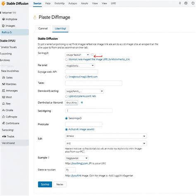Click the Ree sidebar icon

click(x=4, y=104)
